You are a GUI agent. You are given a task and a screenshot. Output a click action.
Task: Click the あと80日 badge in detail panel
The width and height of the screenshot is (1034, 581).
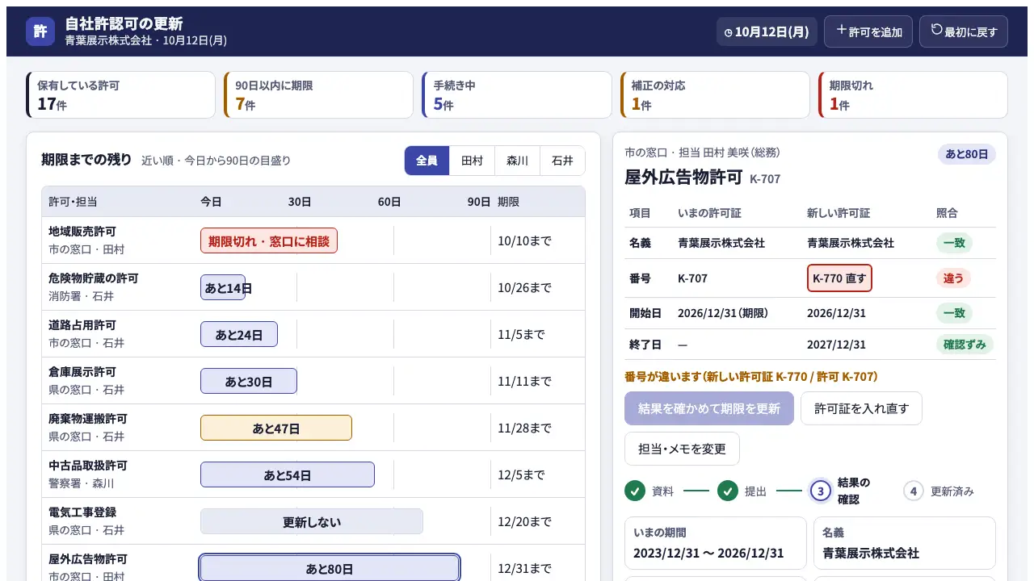[967, 154]
